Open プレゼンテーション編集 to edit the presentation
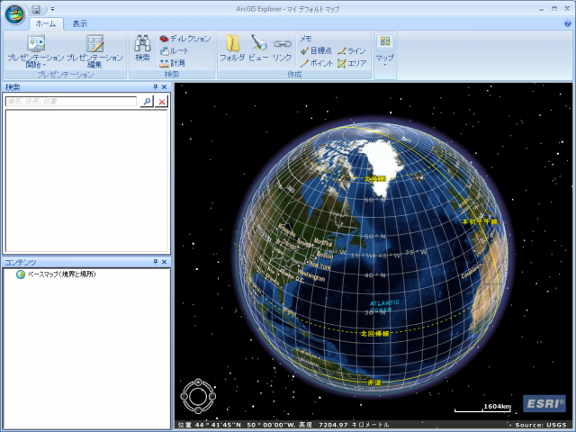The width and height of the screenshot is (576, 432). (x=94, y=50)
